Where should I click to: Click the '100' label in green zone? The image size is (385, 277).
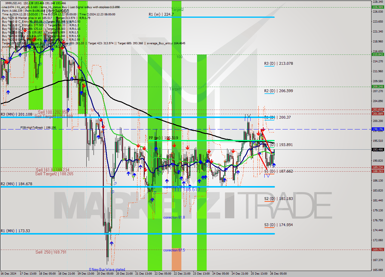click(179, 57)
